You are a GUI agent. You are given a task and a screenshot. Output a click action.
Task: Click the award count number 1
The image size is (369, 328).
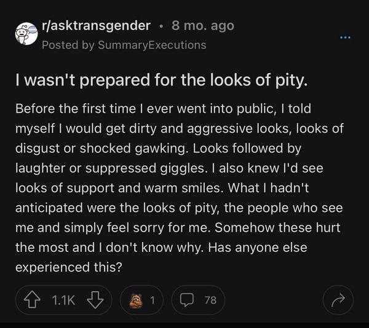pos(153,300)
